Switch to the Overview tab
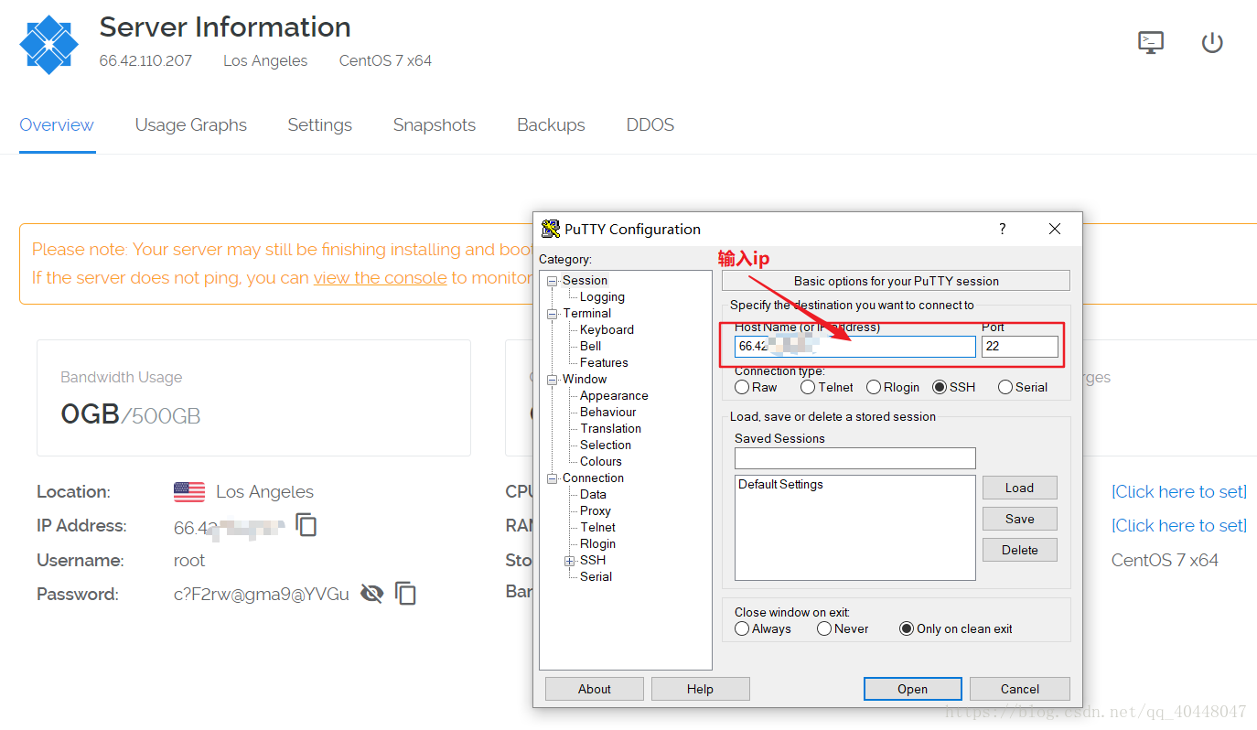Screen dimensions: 1257x730 (57, 125)
